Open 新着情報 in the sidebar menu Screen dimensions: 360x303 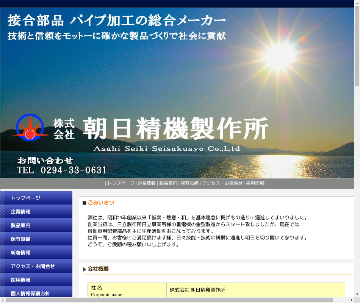click(20, 253)
